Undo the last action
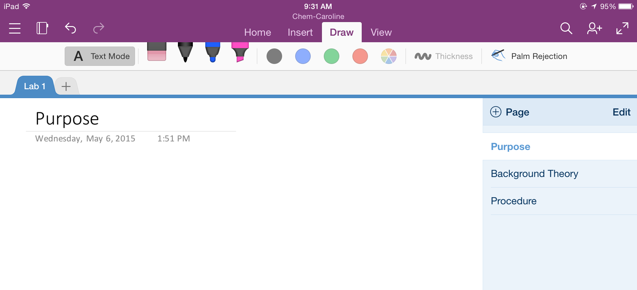Viewport: 637px width, 290px height. (x=70, y=28)
